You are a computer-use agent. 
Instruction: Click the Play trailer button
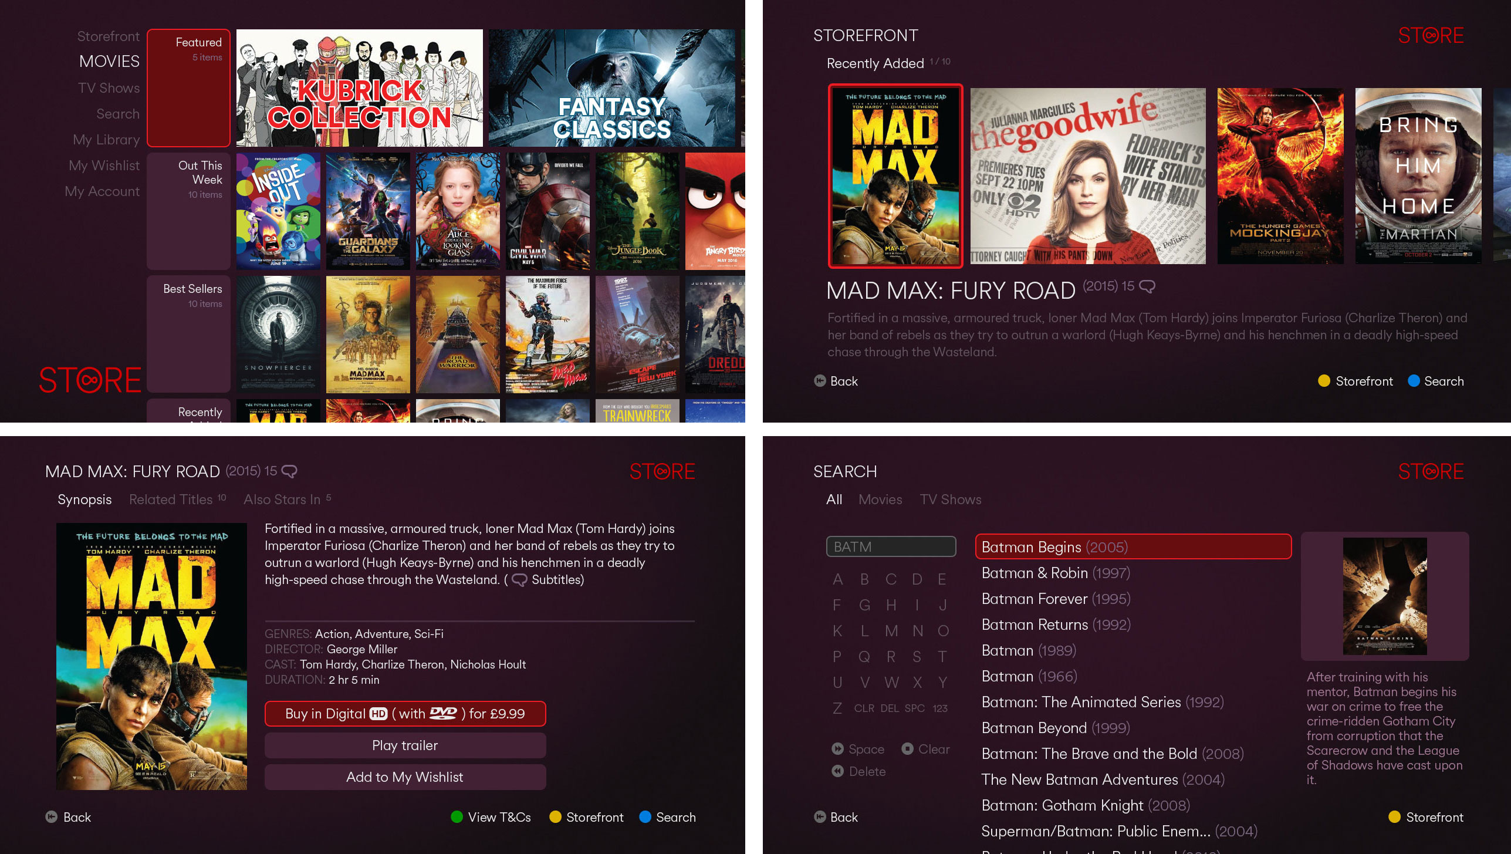coord(405,745)
